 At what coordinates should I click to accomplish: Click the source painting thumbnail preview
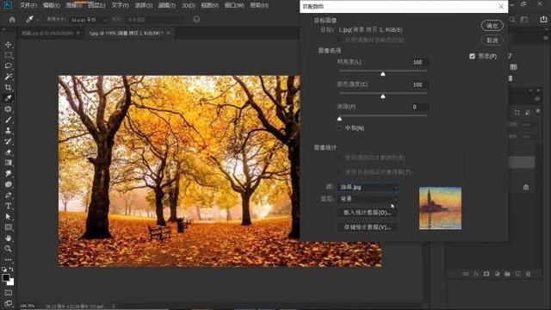[440, 208]
